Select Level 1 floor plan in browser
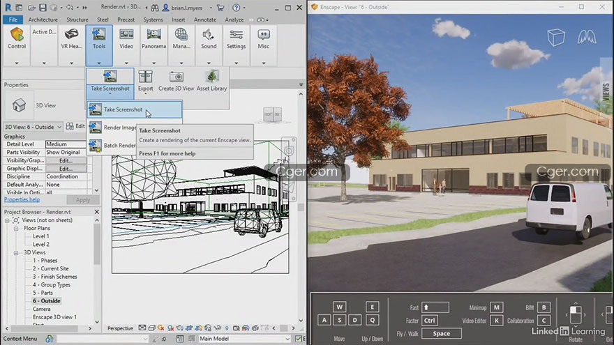The height and width of the screenshot is (345, 614). point(40,236)
